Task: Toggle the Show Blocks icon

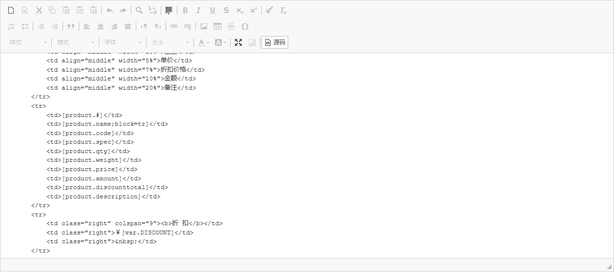Action: [252, 42]
